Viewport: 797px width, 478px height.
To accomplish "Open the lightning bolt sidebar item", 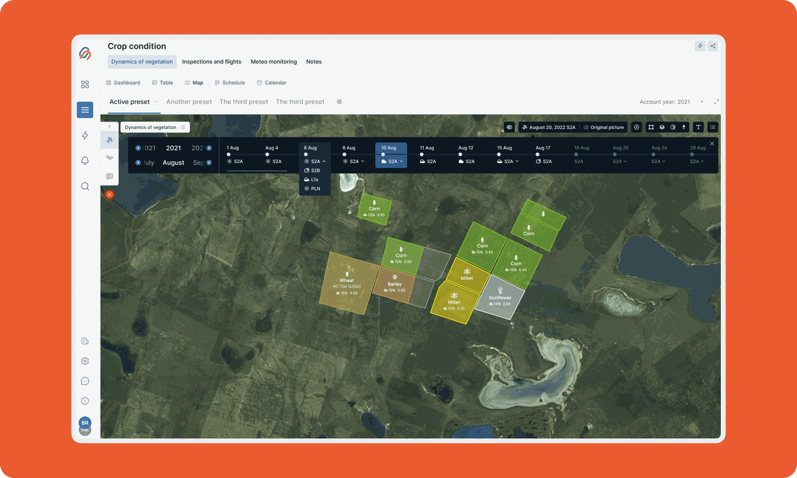I will (85, 136).
